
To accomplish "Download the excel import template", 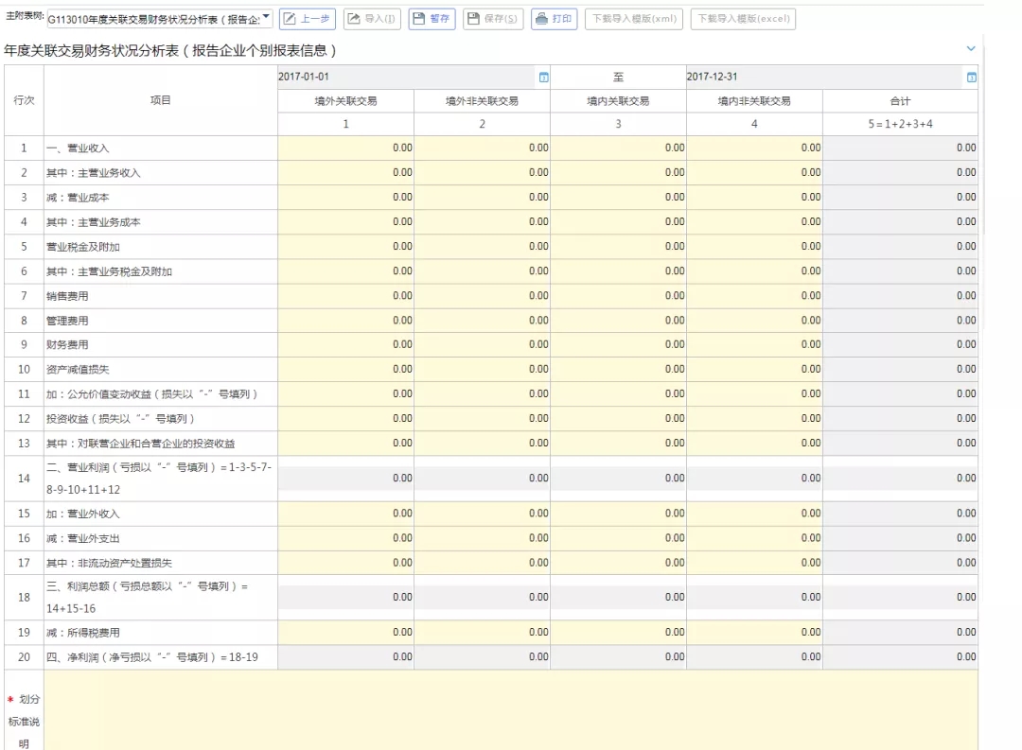I will pyautogui.click(x=743, y=19).
